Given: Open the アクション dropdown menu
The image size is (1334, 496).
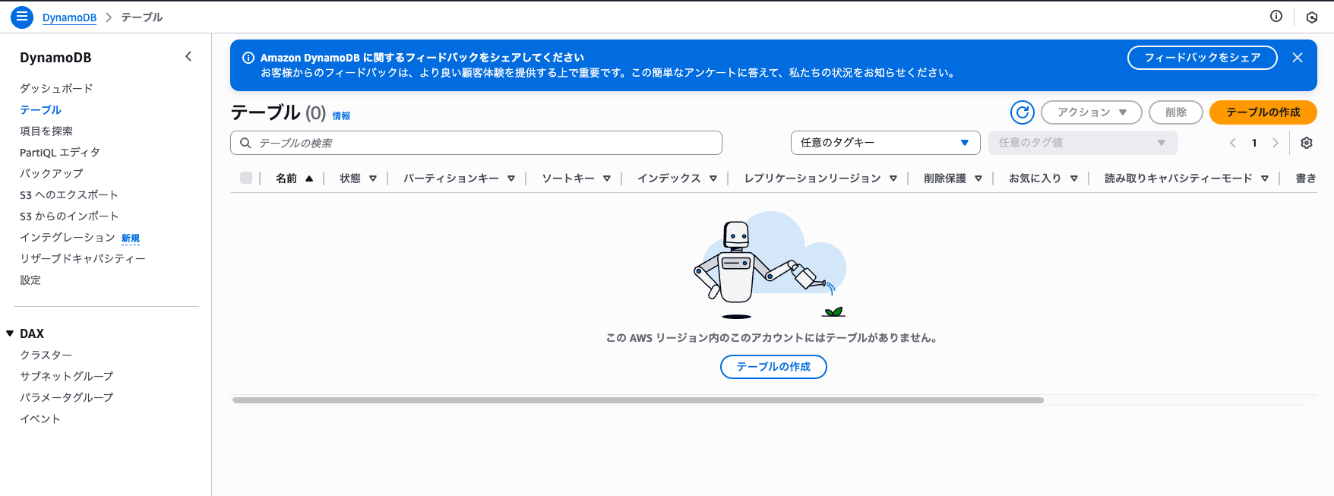Looking at the screenshot, I should point(1091,112).
